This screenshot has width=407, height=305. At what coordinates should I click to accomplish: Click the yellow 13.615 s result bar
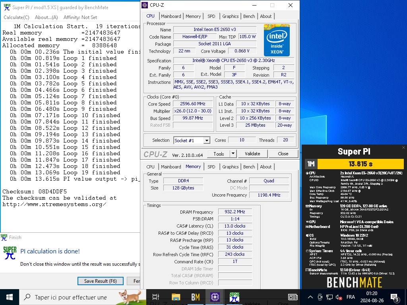click(x=360, y=164)
